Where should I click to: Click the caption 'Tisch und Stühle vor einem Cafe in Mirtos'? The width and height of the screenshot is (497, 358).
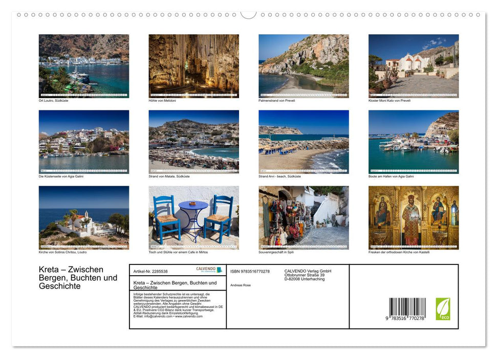coord(178,253)
